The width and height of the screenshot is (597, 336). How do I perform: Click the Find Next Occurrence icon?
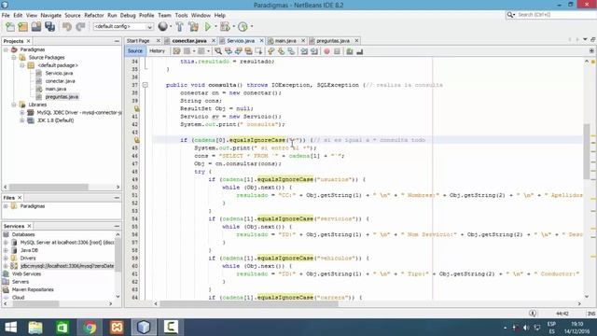(x=239, y=51)
